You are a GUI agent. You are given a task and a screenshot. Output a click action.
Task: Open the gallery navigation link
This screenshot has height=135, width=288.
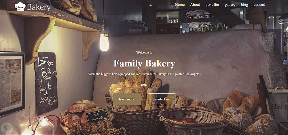click(x=230, y=5)
